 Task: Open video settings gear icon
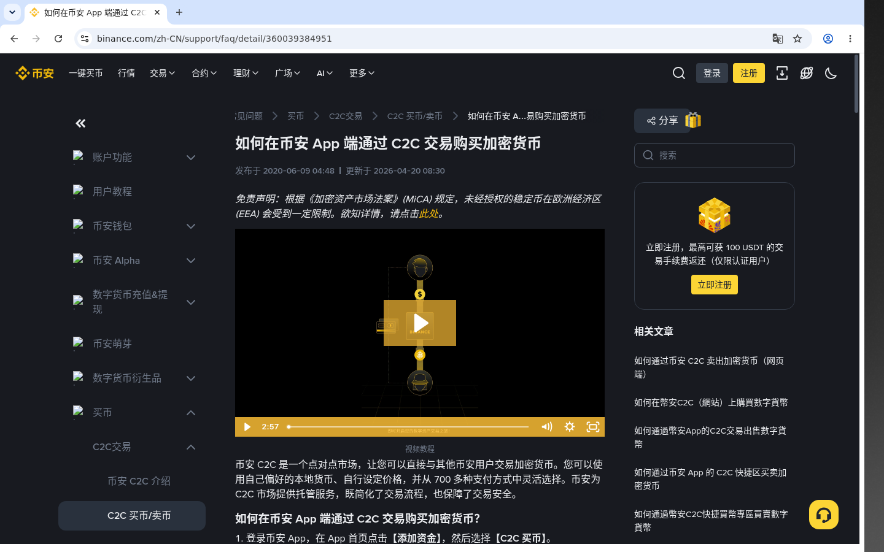click(570, 427)
